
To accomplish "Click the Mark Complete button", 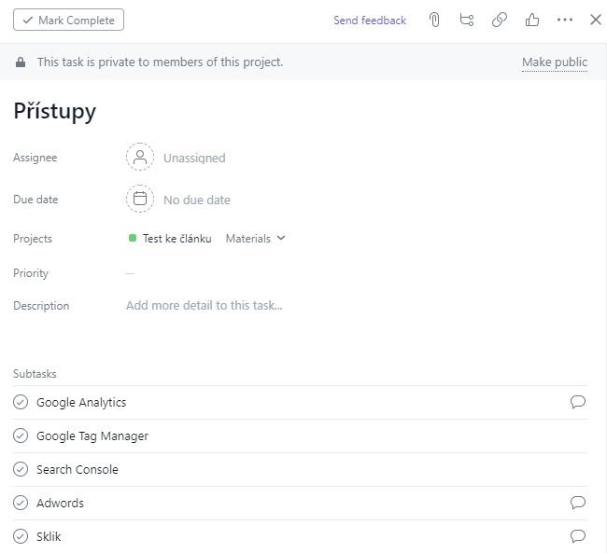I will click(x=68, y=20).
